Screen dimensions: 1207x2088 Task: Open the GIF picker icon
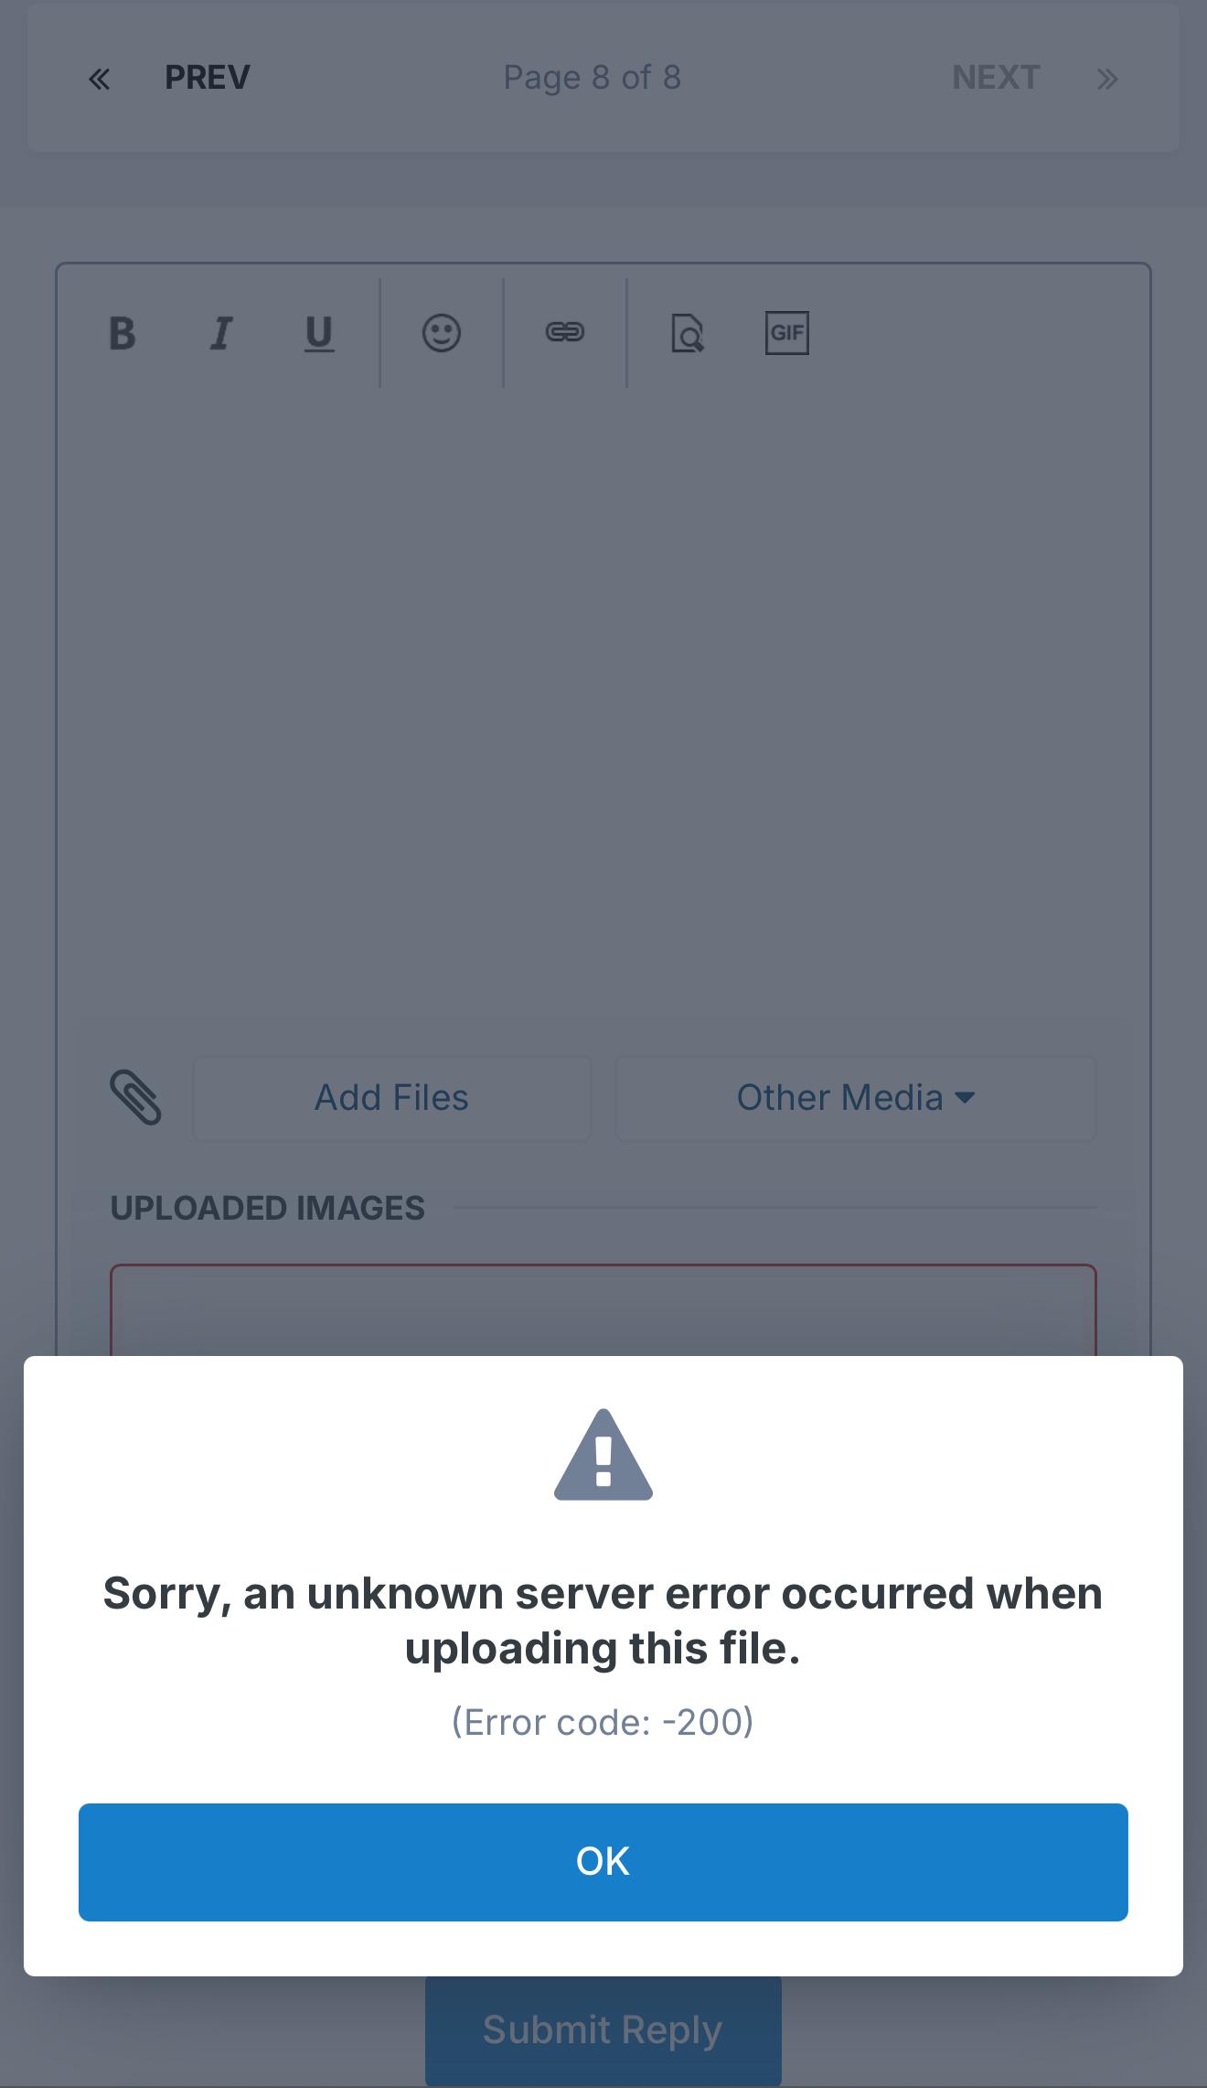pyautogui.click(x=786, y=333)
